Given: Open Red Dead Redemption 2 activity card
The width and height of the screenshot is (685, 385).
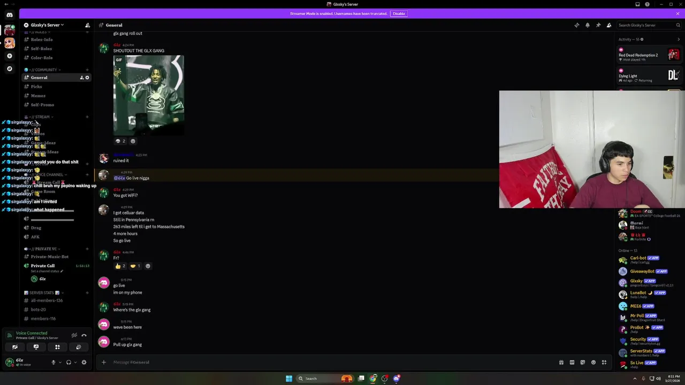Looking at the screenshot, I should pyautogui.click(x=649, y=55).
